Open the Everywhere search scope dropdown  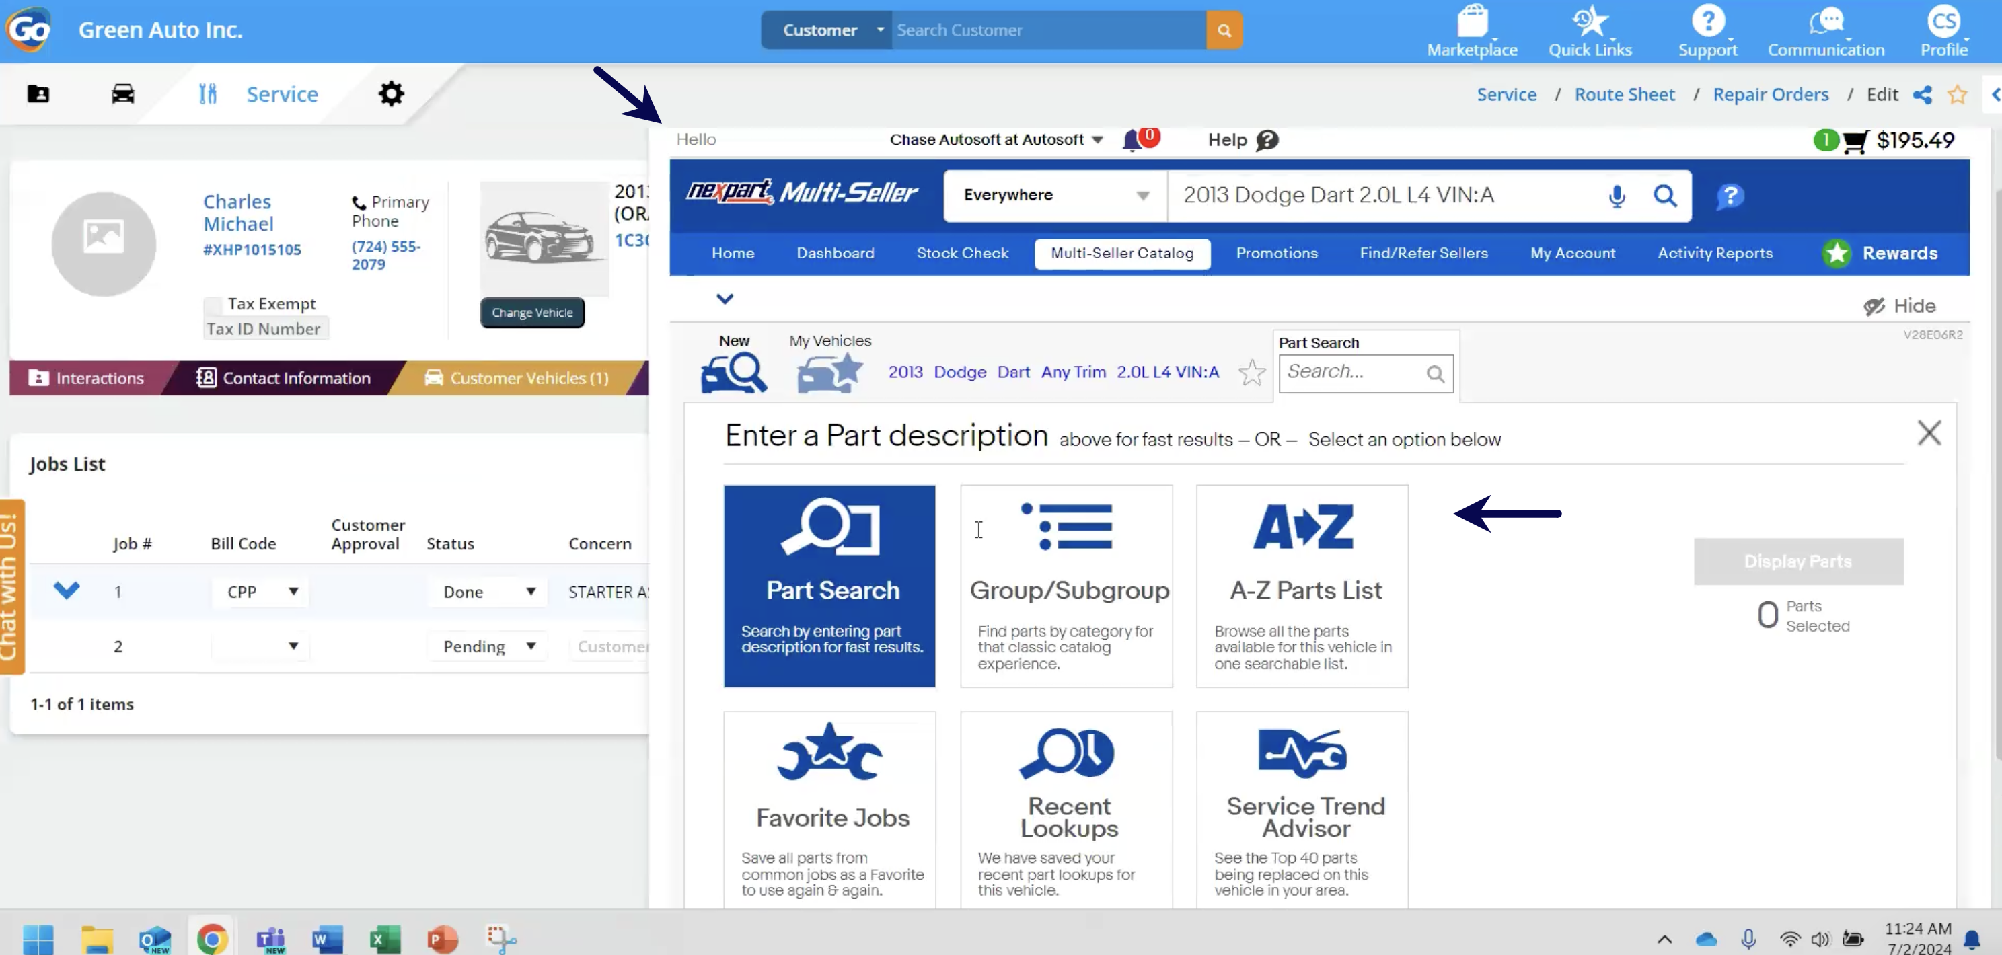pyautogui.click(x=1055, y=196)
